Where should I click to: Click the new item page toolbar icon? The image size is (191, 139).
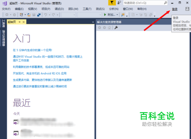coord(133,15)
